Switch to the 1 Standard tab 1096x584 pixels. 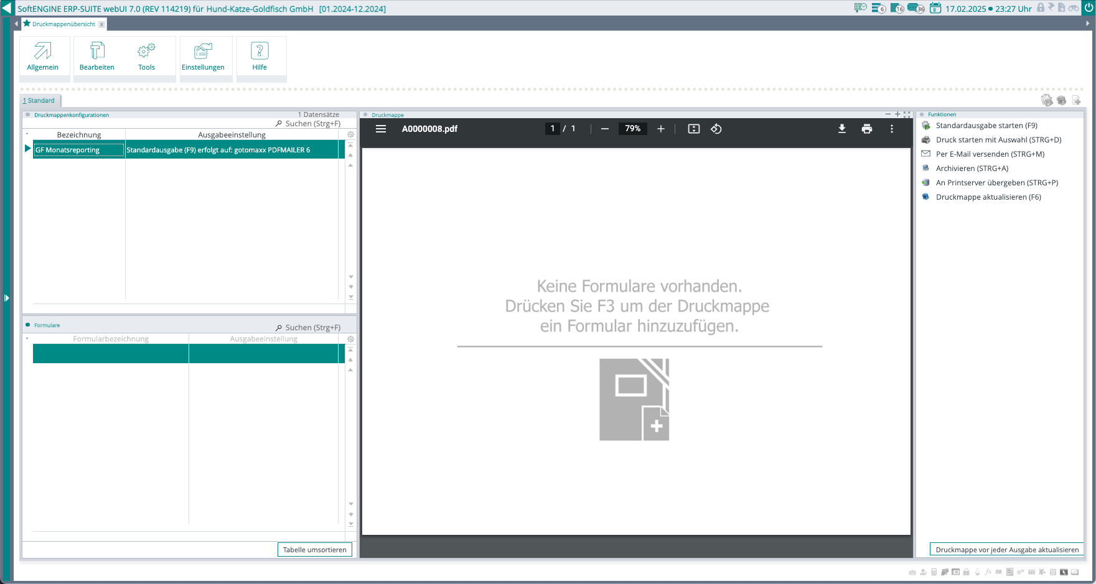pyautogui.click(x=40, y=101)
